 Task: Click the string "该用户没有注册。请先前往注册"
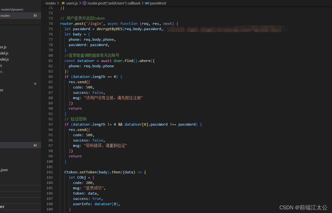(x=113, y=98)
